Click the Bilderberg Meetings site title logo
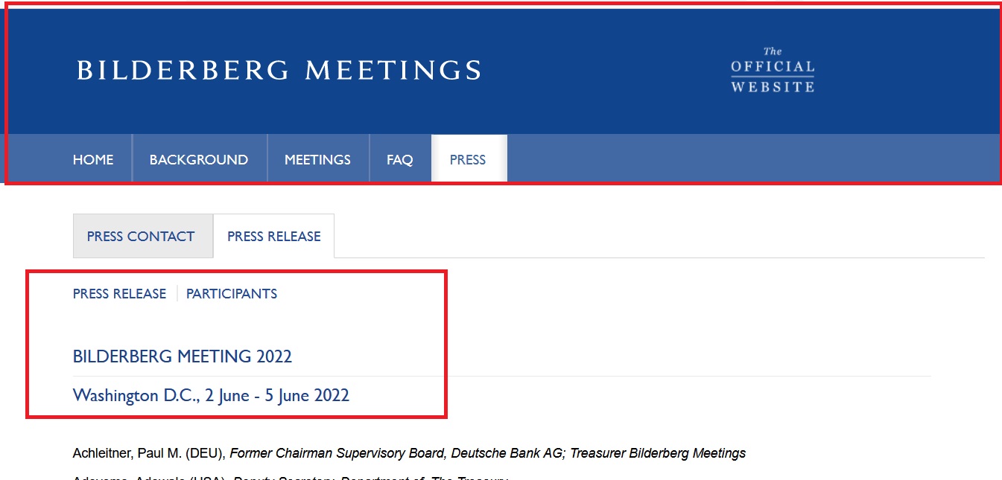This screenshot has height=480, width=1002. [279, 70]
